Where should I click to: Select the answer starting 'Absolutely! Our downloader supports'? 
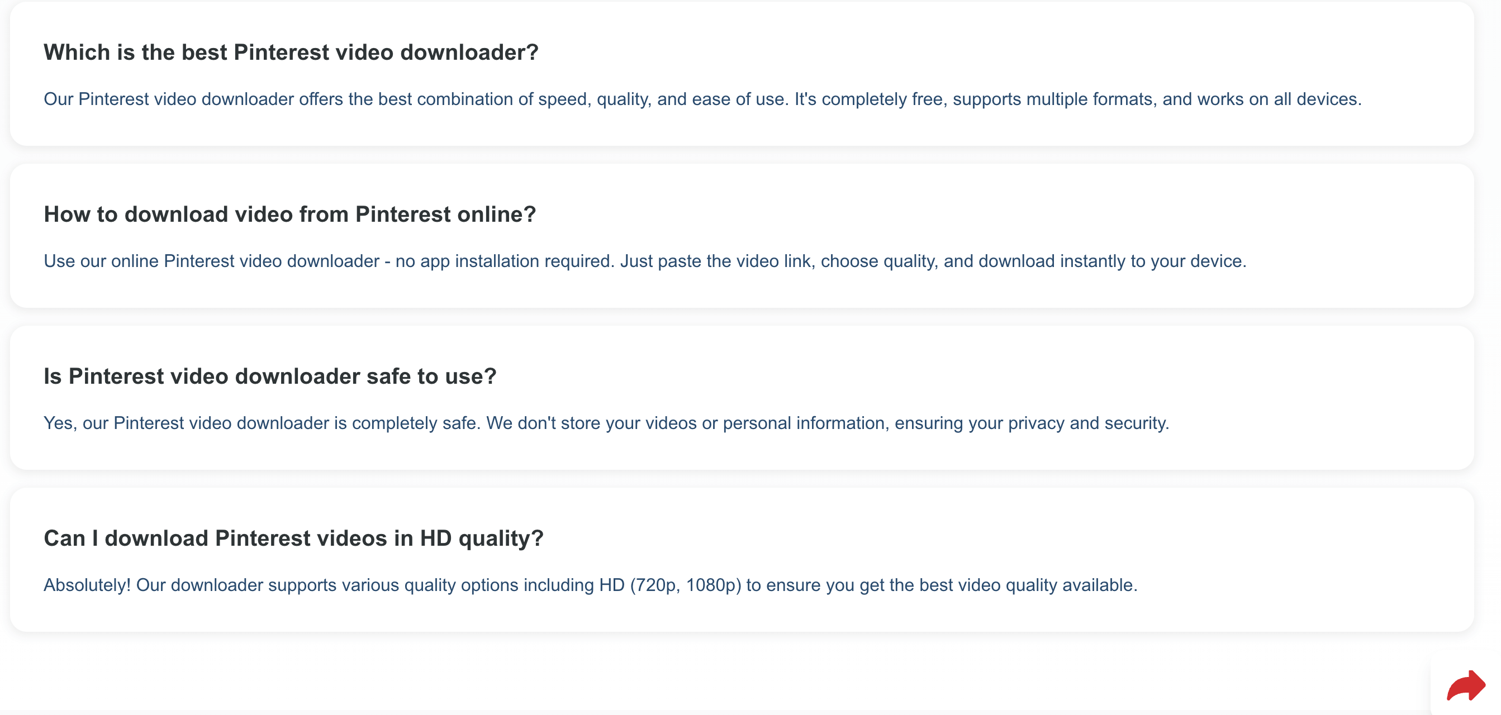pyautogui.click(x=590, y=585)
